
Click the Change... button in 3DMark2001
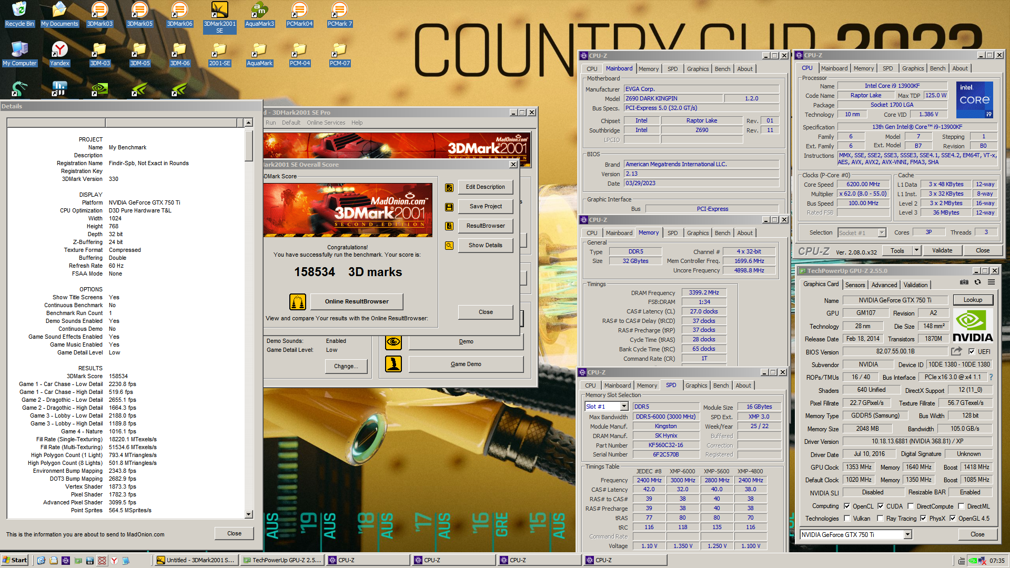tap(346, 367)
